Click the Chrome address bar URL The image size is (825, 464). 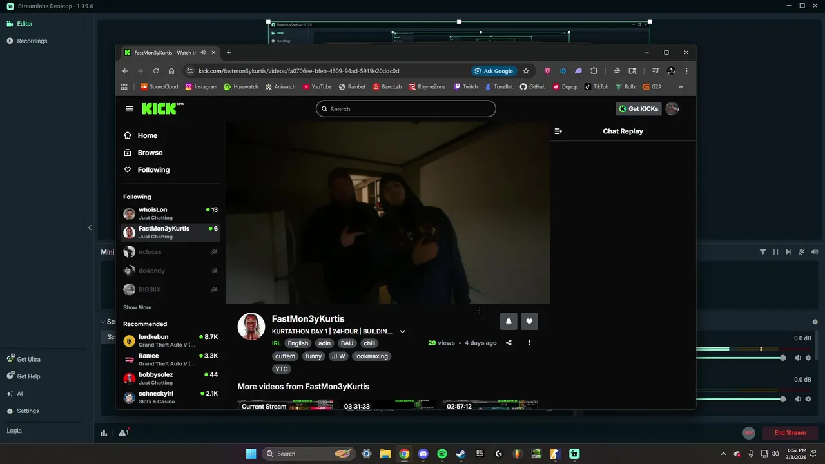click(x=298, y=71)
